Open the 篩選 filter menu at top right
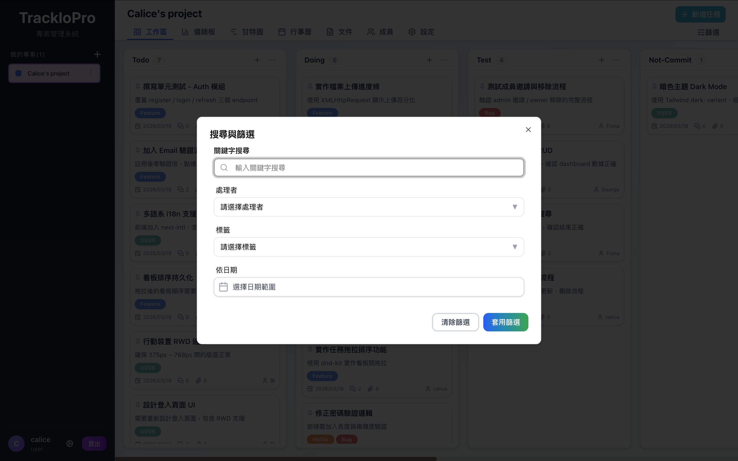 click(x=708, y=32)
